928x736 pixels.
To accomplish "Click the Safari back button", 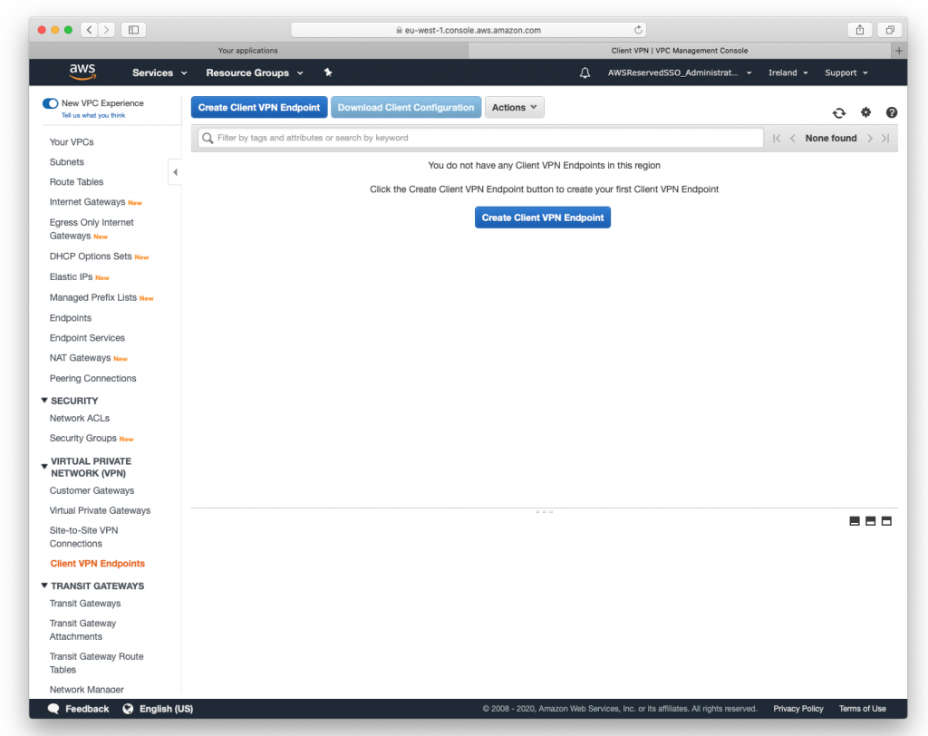I will pos(90,30).
